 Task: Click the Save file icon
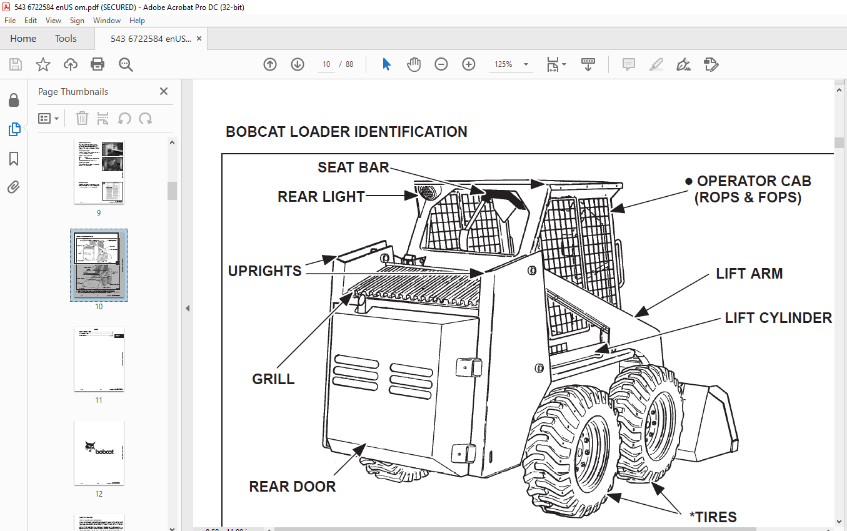16,64
